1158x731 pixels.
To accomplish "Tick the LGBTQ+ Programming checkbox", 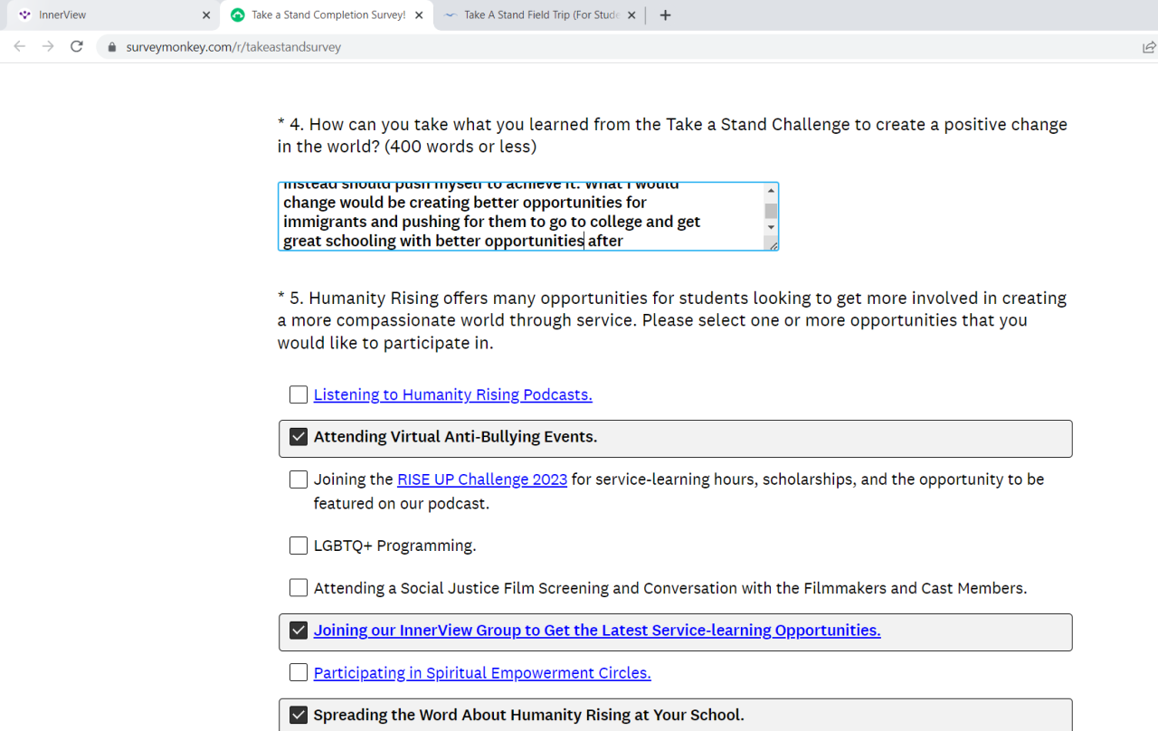I will point(299,546).
